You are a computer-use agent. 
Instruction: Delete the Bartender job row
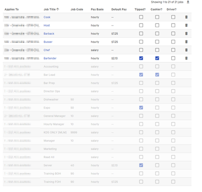[x=186, y=58]
